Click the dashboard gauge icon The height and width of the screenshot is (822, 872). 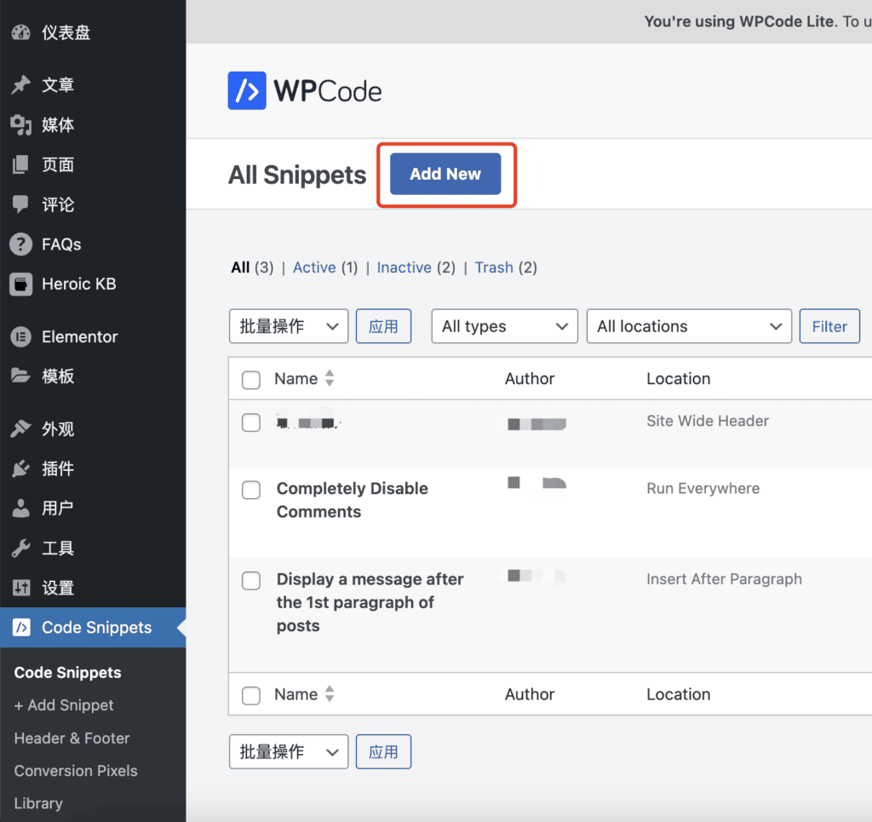click(x=20, y=32)
